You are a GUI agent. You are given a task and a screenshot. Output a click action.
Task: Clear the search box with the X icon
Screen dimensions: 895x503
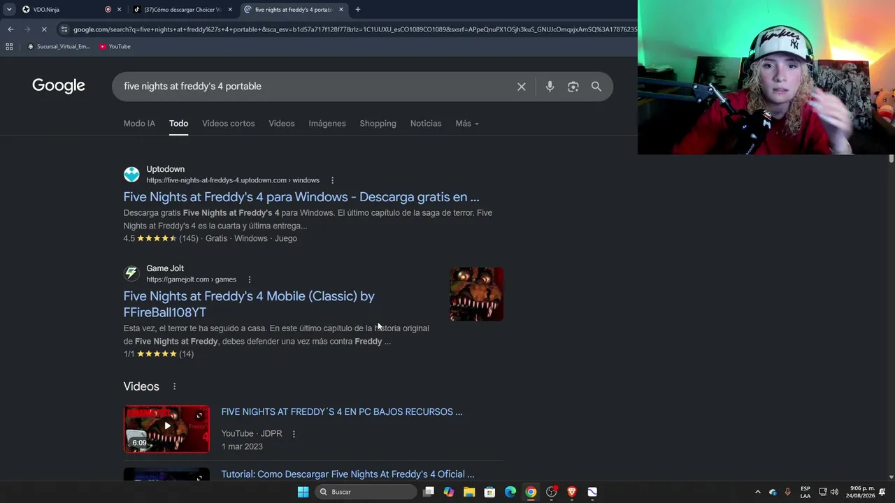tap(522, 87)
